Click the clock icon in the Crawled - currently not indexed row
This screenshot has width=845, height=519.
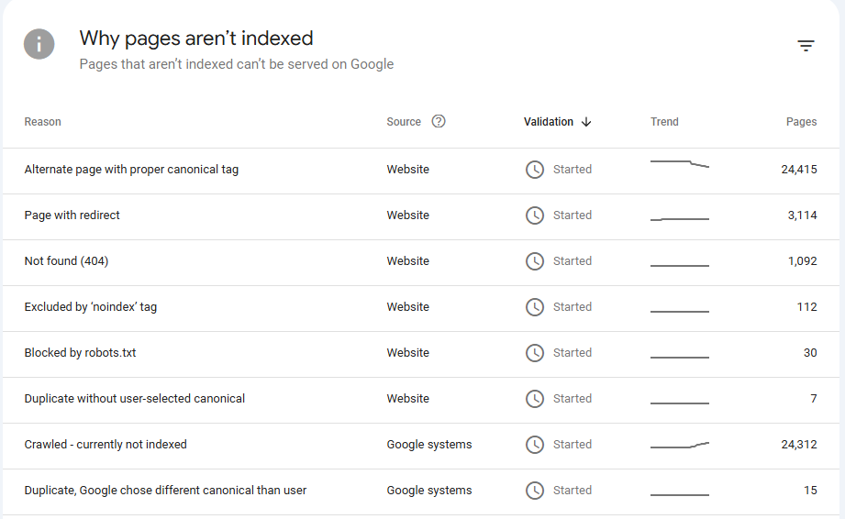click(x=535, y=445)
